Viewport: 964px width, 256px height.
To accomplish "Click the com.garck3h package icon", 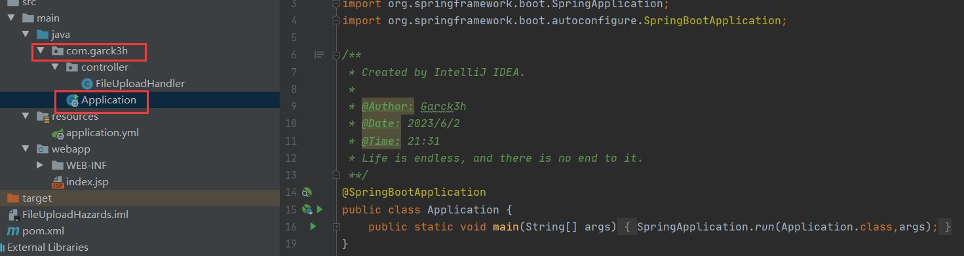I will tap(58, 51).
